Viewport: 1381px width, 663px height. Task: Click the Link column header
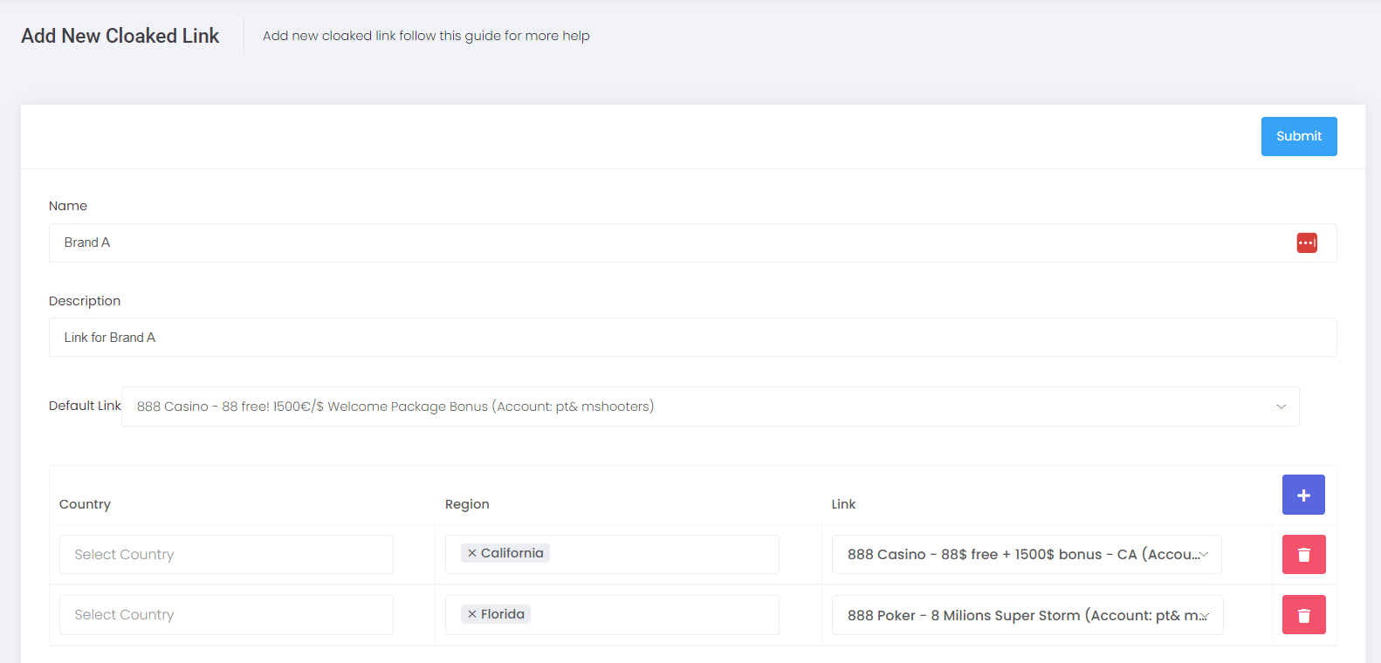pos(843,504)
